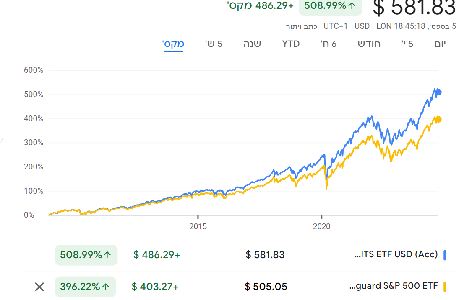Click the 508.99% badge in the ITS ETF row

(x=86, y=255)
